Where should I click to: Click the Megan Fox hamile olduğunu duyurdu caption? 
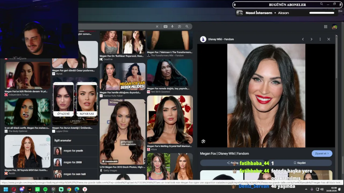[120, 92]
